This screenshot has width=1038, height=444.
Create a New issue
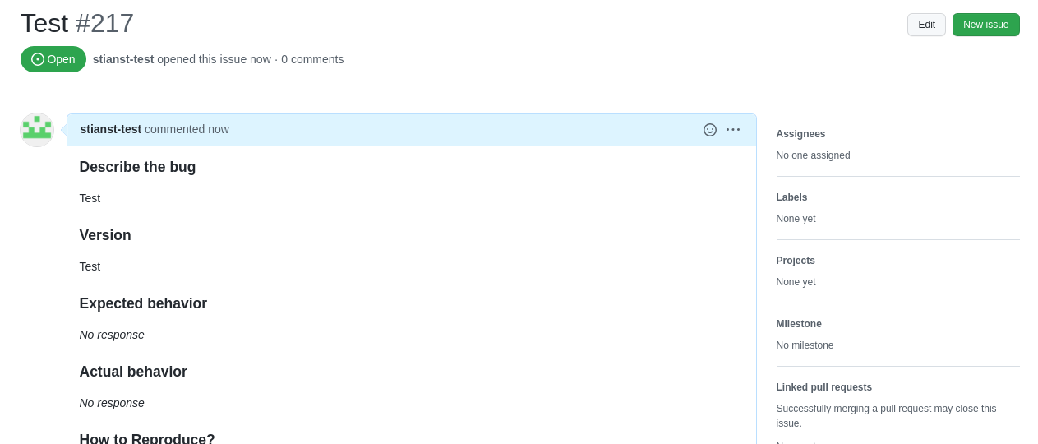[985, 25]
